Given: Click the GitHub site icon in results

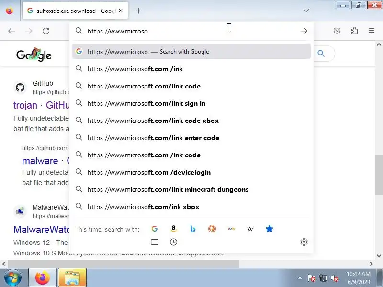Looking at the screenshot, I should [20, 88].
